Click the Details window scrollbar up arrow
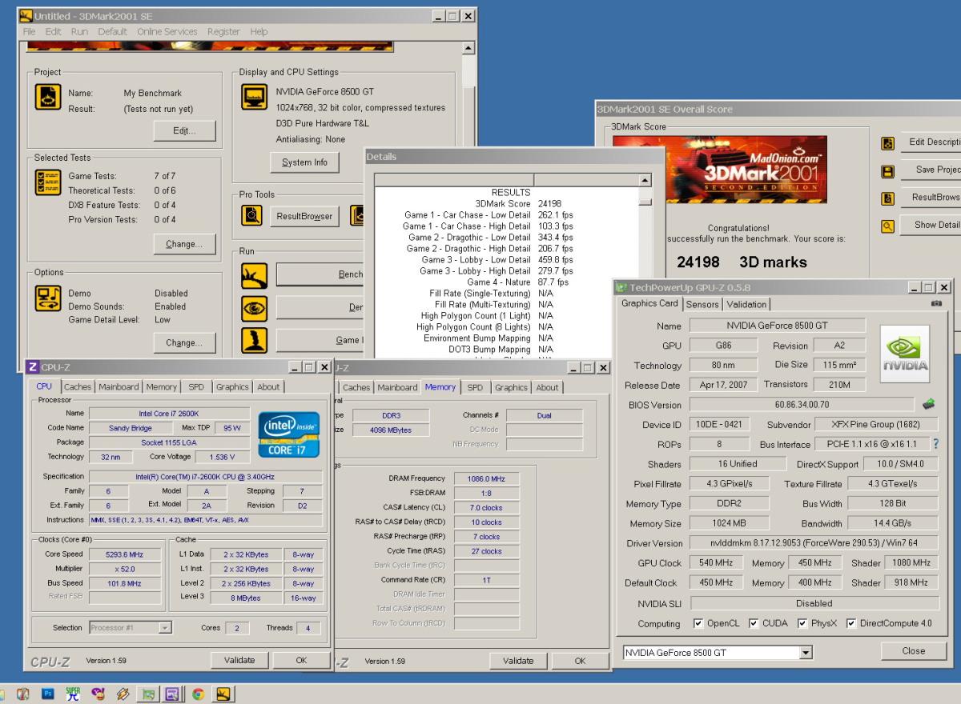Image resolution: width=961 pixels, height=704 pixels. coord(645,180)
